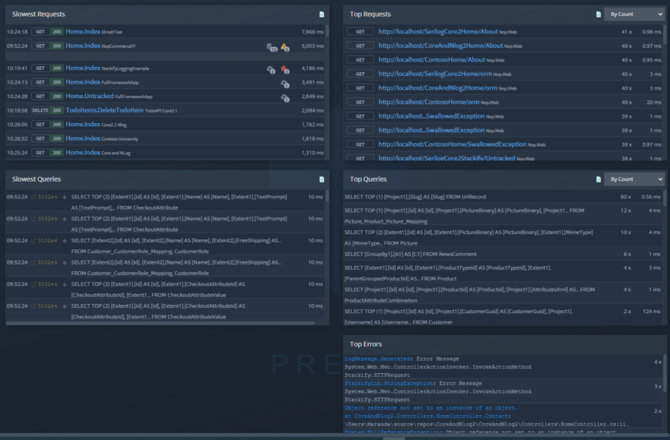
Task: Open Home.Index ElmahTest request
Action: click(83, 32)
